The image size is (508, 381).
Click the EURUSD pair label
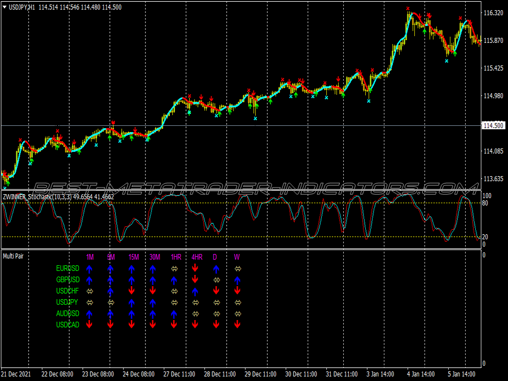pos(68,268)
